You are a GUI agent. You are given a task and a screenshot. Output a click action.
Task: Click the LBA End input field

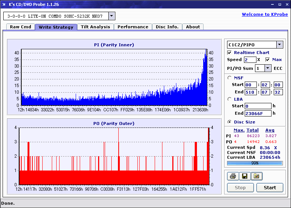pyautogui.click(x=258, y=113)
